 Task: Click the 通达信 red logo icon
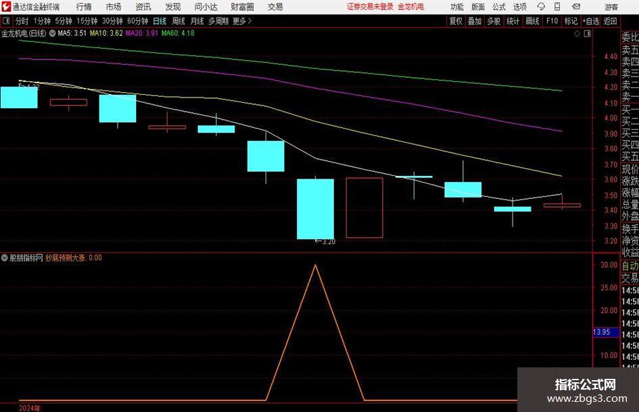(x=5, y=7)
